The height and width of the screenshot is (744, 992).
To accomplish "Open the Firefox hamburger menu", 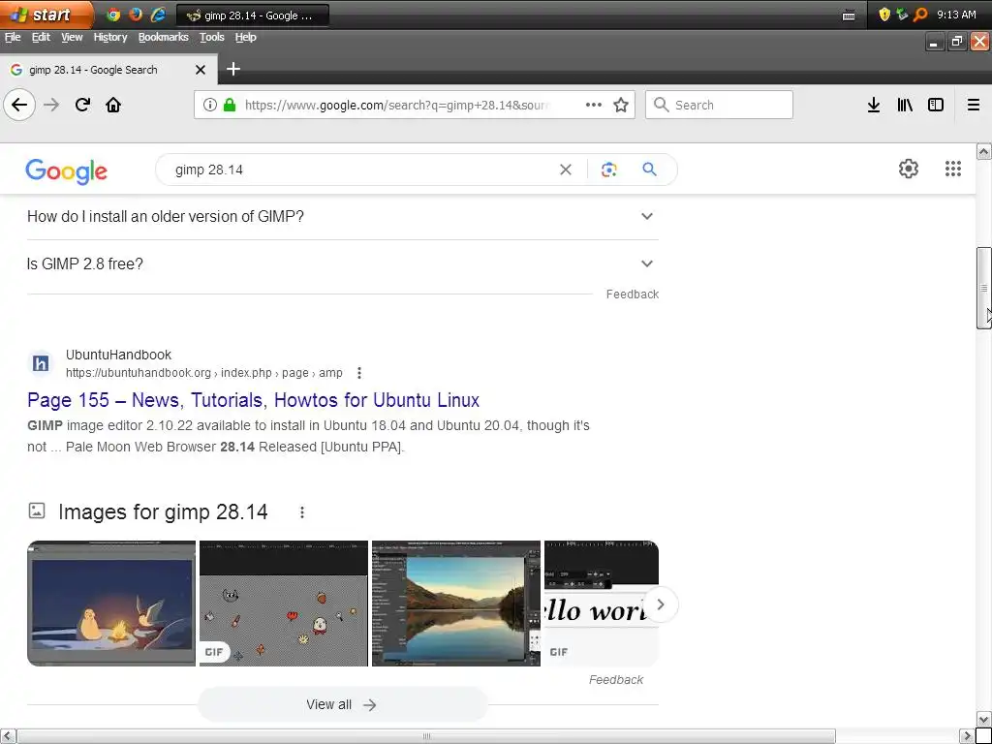I will (974, 105).
